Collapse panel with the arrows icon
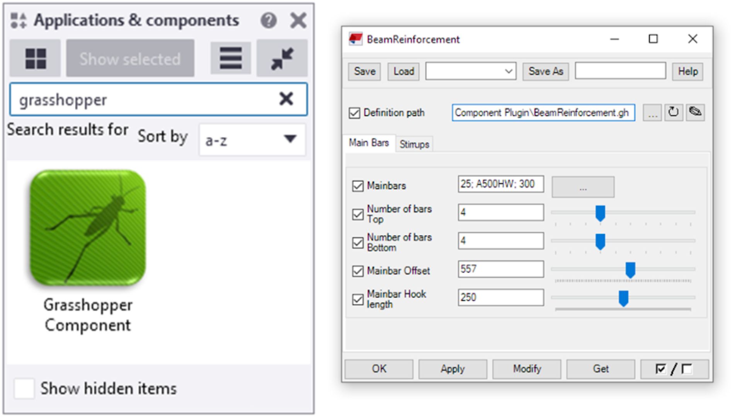Image resolution: width=742 pixels, height=417 pixels. [282, 58]
